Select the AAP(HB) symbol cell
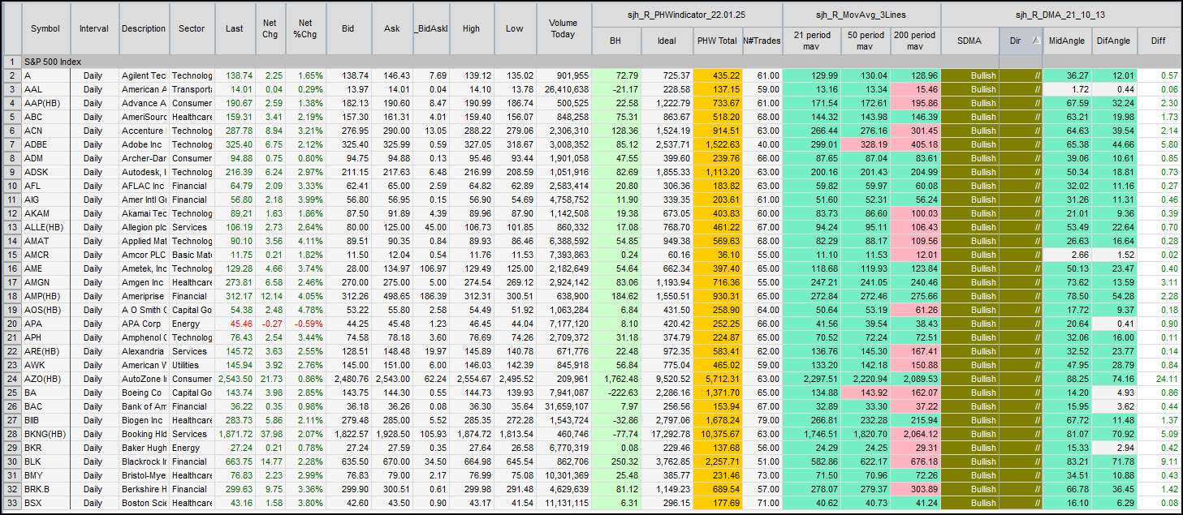This screenshot has width=1183, height=515. click(x=45, y=103)
